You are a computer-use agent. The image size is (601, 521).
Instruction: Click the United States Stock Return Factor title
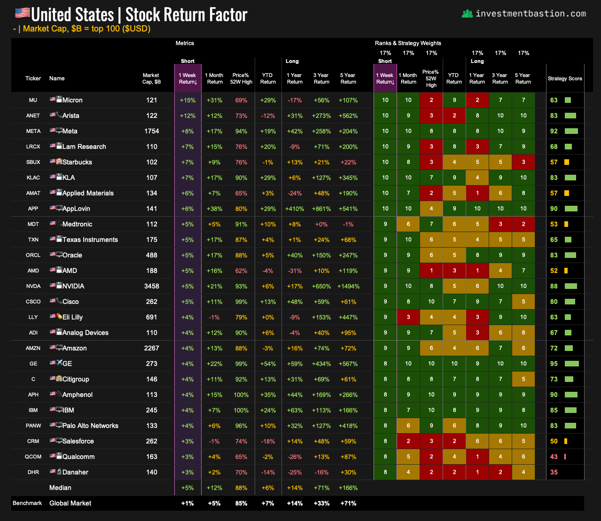(x=139, y=14)
